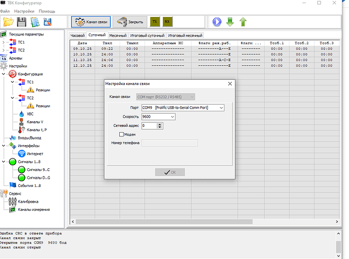Switch to Итоговый месячный tab
Image resolution: width=349 pixels, height=259 pixels.
pos(185,36)
